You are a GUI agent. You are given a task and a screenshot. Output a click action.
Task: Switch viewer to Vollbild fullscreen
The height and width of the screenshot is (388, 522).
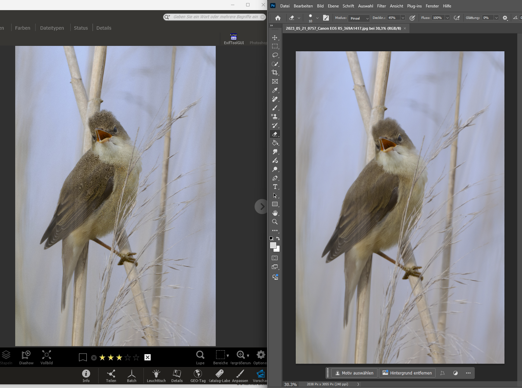(47, 358)
